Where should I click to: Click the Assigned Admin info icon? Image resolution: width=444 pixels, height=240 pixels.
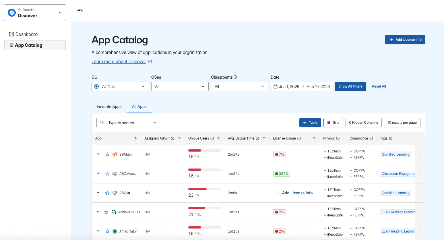coord(172,138)
